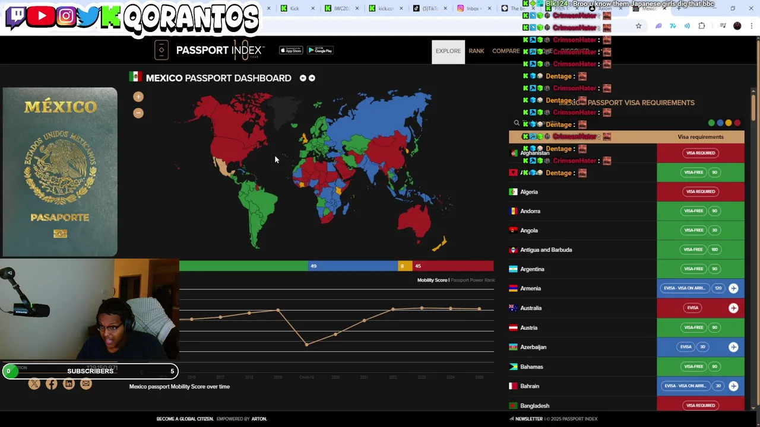Click the NEWSLETTER footer link
760x427 pixels.
point(529,419)
